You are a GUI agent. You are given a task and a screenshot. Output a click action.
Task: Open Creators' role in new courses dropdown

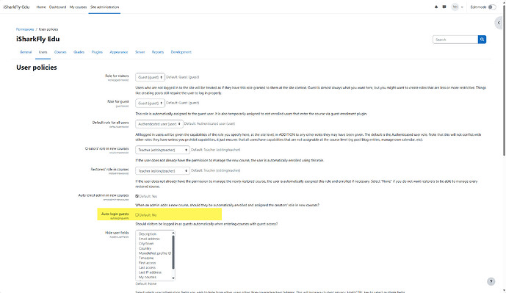(162, 150)
